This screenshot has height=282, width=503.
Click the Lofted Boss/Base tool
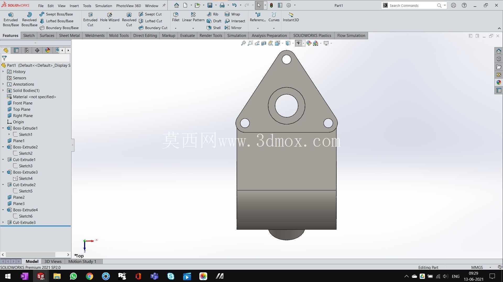click(x=57, y=21)
